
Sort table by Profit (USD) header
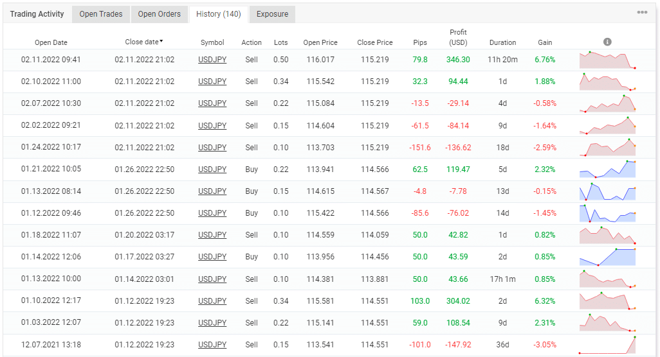click(x=458, y=37)
